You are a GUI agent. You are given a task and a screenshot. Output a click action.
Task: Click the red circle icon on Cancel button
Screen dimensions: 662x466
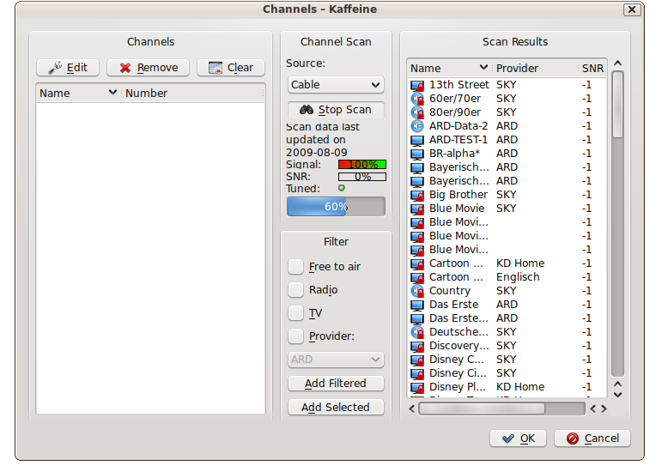(x=573, y=439)
